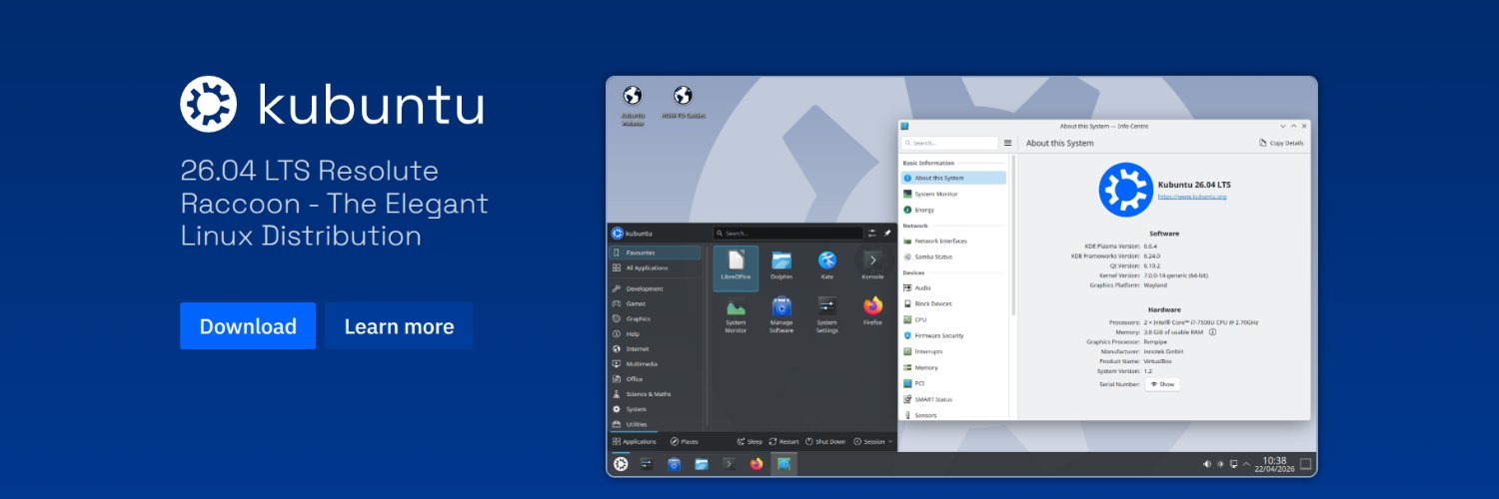Open the Games category
This screenshot has width=1499, height=499.
655,303
